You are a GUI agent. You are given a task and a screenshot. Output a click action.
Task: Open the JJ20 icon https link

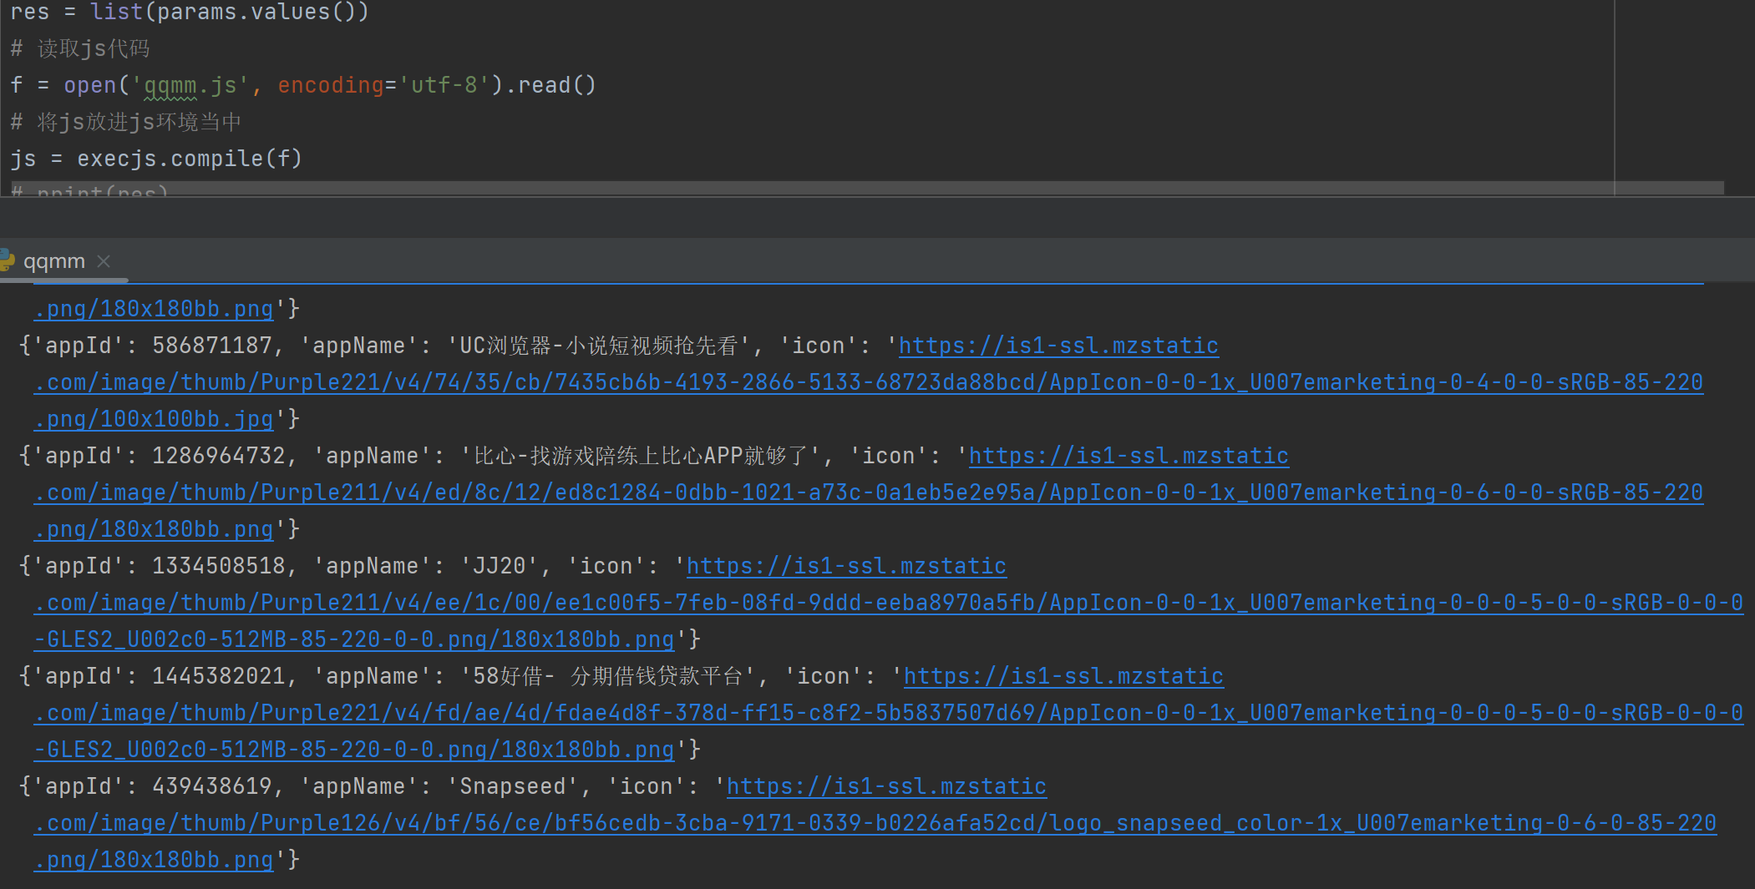tap(846, 566)
